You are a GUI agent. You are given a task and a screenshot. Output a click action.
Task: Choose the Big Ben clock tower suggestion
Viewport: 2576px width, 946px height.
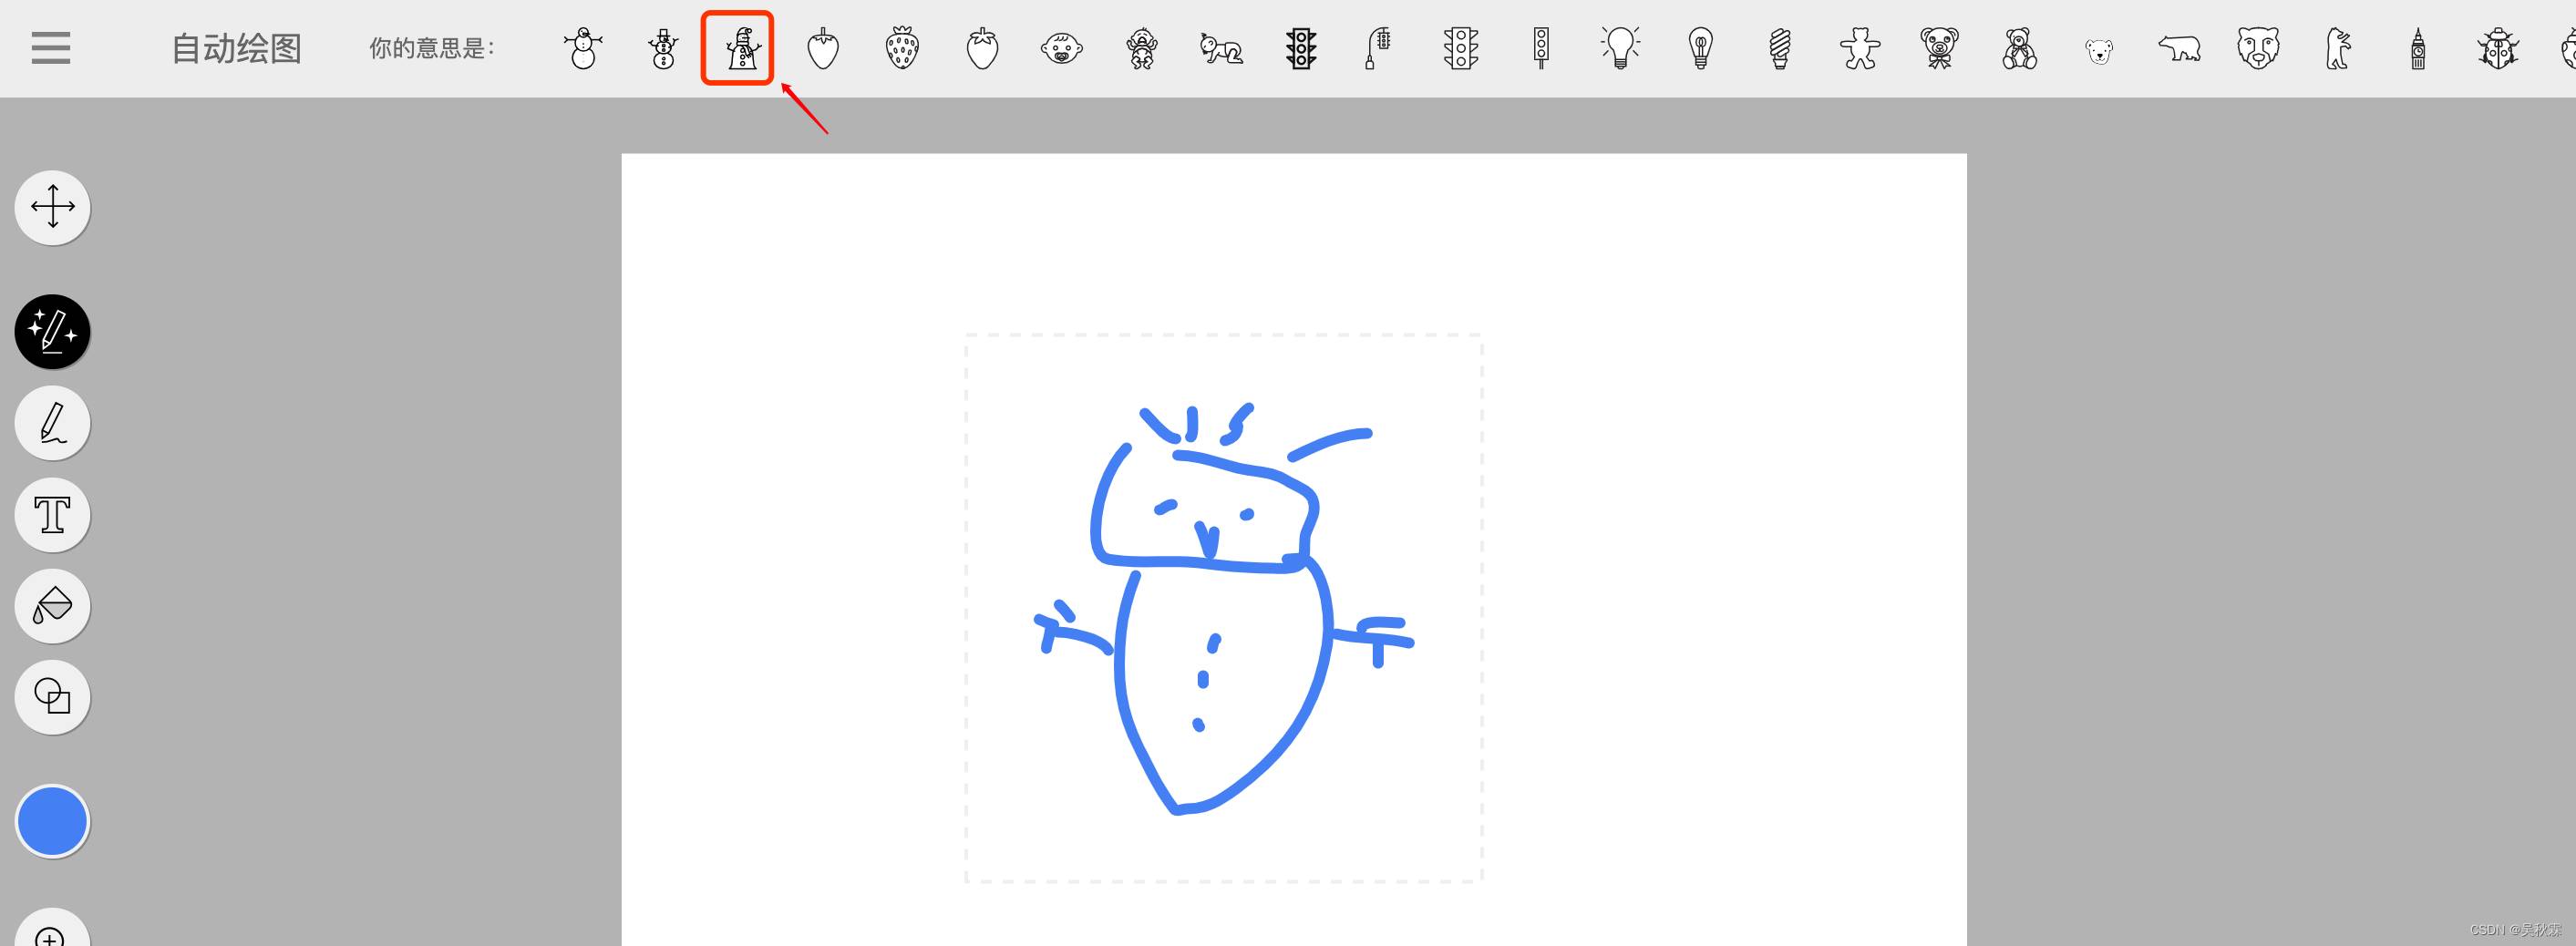pyautogui.click(x=2418, y=48)
